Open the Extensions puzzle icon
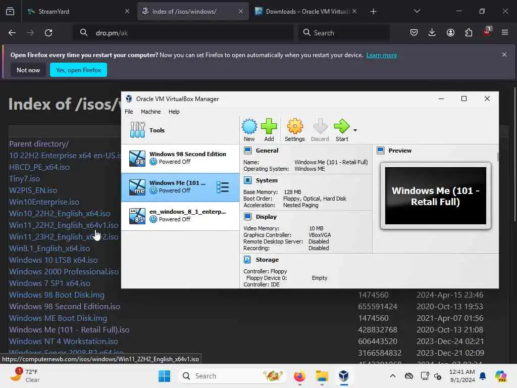 [469, 32]
